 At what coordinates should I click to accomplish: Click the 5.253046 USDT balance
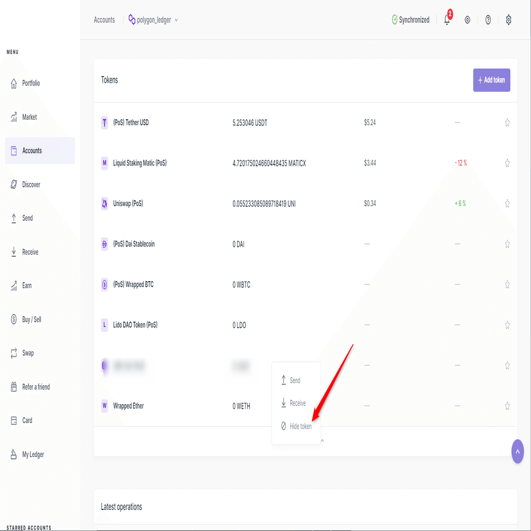tap(250, 123)
